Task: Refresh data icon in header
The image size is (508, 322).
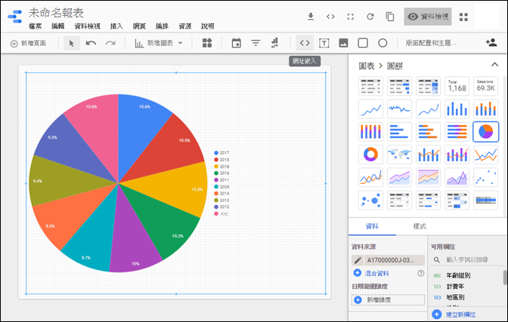Action: (370, 17)
